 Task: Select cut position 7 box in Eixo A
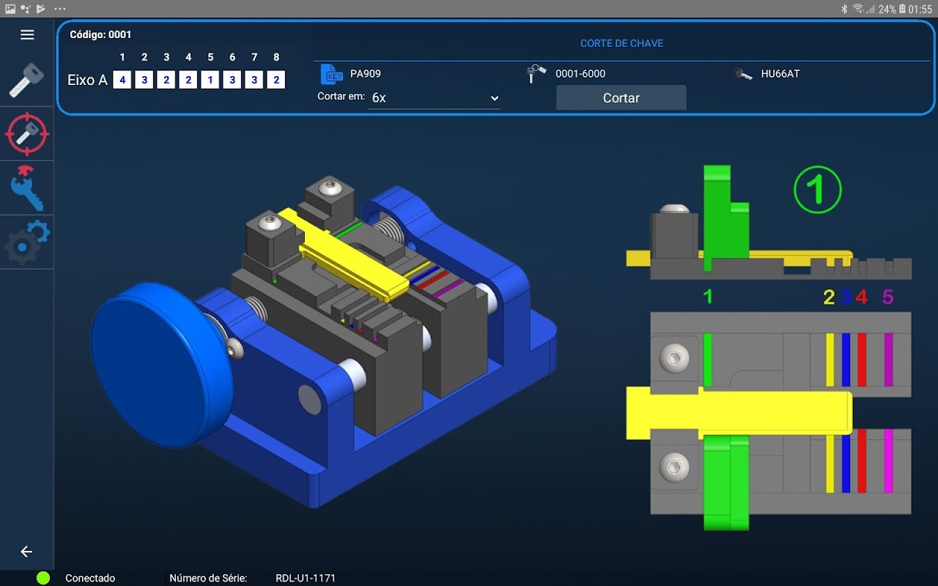coord(254,80)
